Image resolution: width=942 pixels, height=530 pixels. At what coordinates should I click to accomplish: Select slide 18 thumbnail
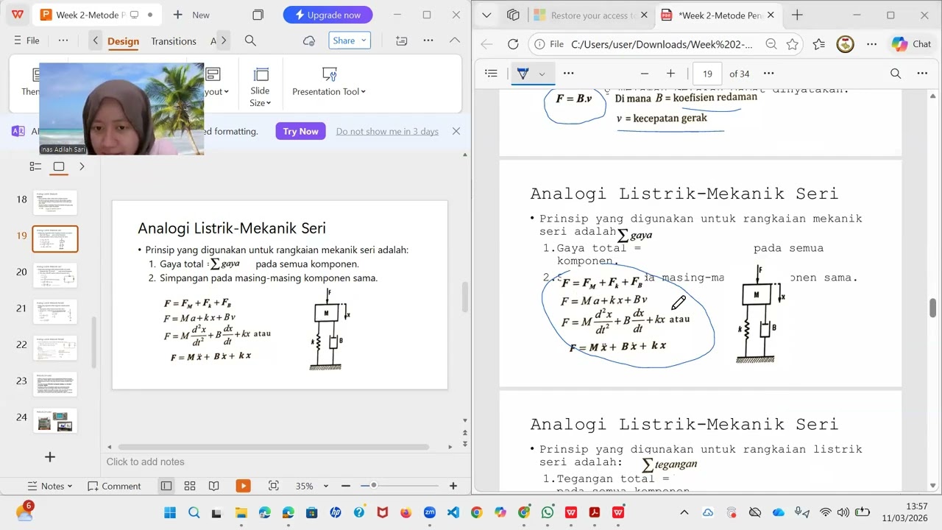[55, 202]
